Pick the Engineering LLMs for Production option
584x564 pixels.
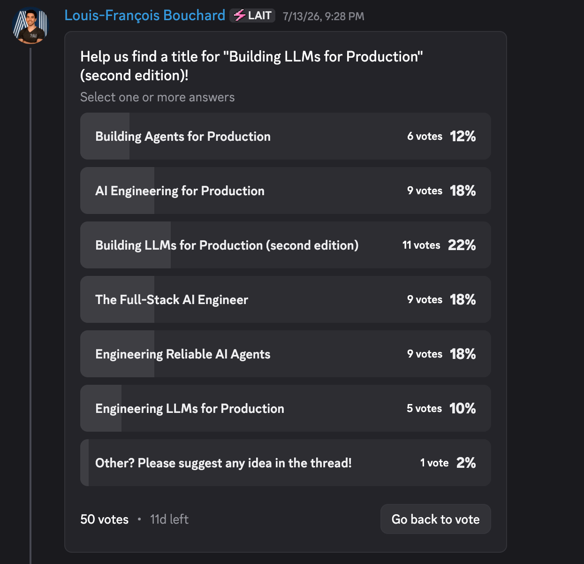coord(286,408)
